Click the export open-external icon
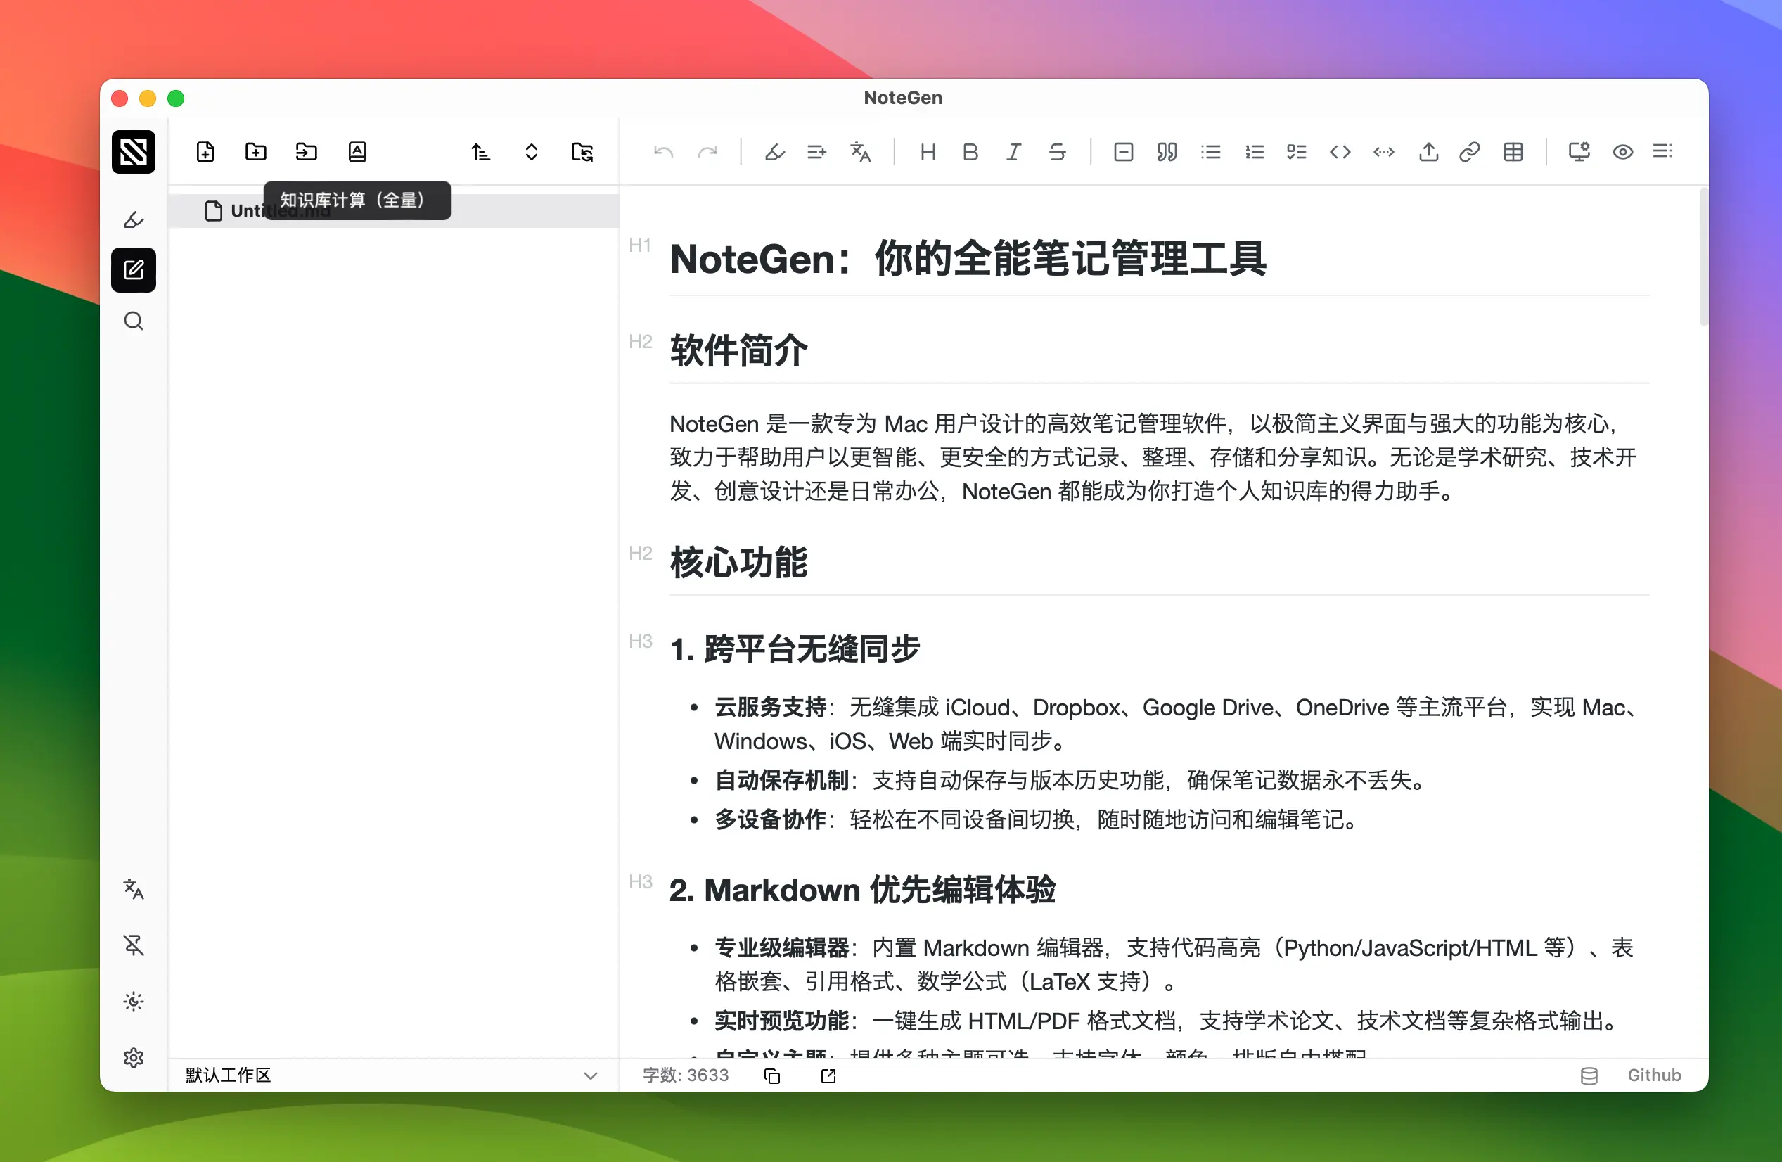Screen dimensions: 1782x1162 (x=828, y=1076)
